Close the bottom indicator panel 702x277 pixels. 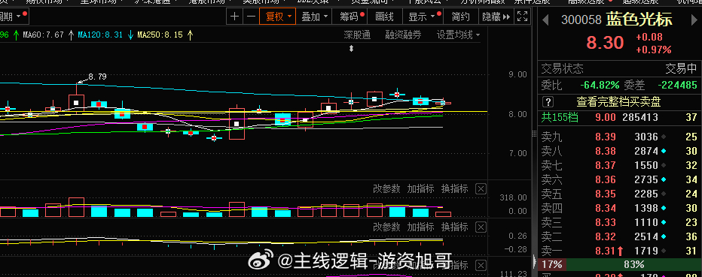(x=481, y=266)
